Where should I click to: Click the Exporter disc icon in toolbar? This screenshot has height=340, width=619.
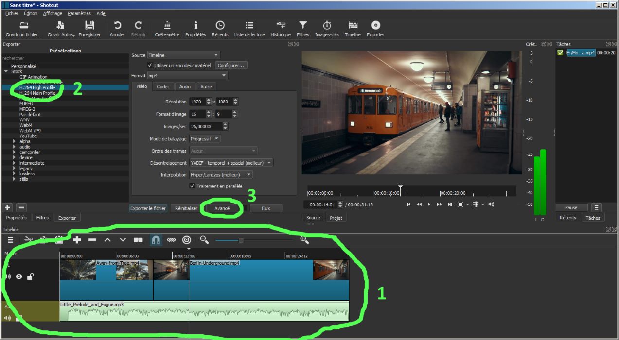tap(375, 28)
